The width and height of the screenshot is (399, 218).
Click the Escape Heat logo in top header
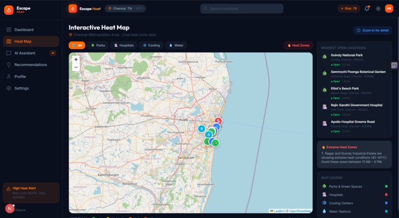(73, 8)
